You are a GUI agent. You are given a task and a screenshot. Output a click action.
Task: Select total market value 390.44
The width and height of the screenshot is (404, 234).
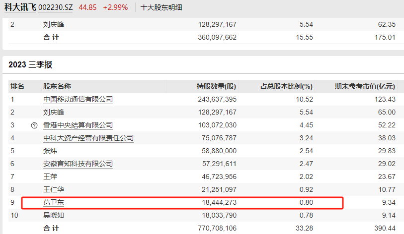click(x=385, y=228)
